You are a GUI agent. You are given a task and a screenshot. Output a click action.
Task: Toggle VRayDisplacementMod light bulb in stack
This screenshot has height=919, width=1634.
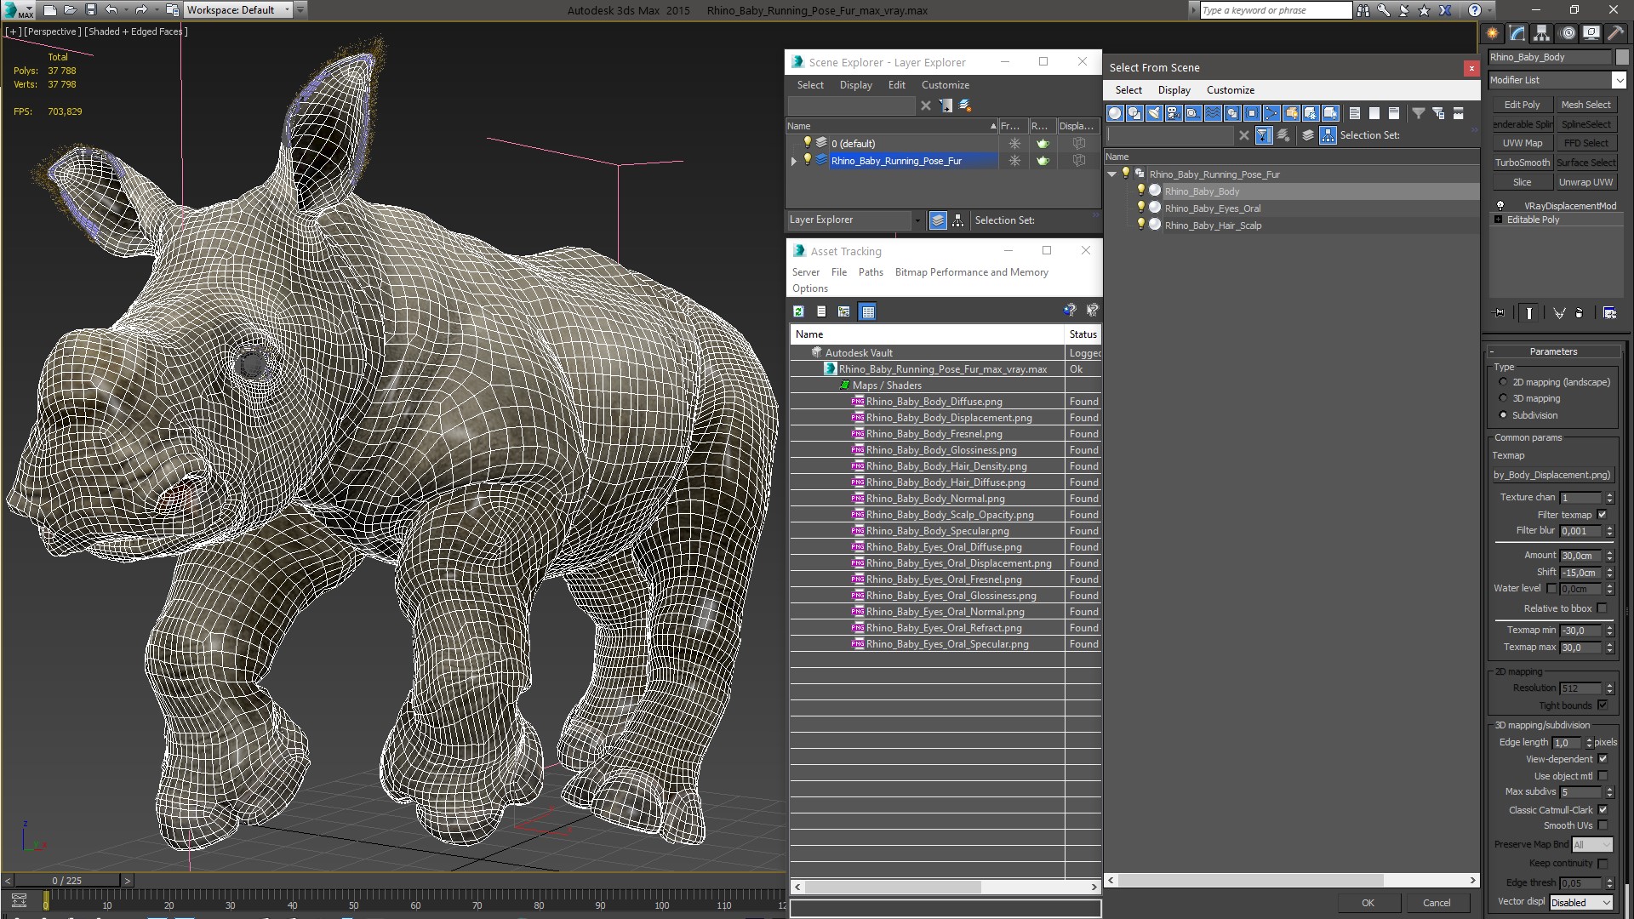coord(1500,206)
